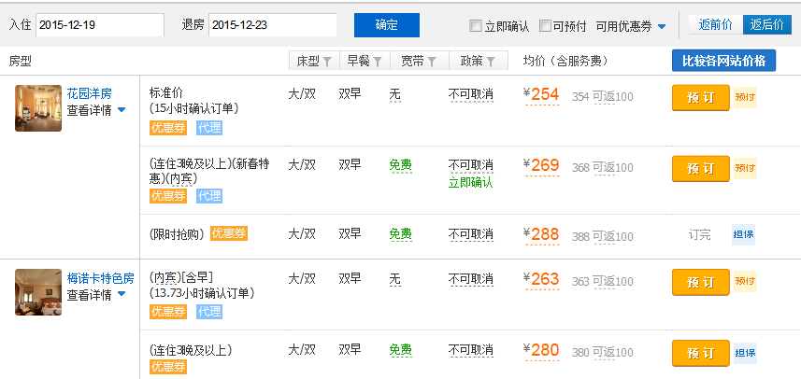Image resolution: width=801 pixels, height=379 pixels.
Task: Filter by 政策 funnel icon
Action: pyautogui.click(x=491, y=62)
